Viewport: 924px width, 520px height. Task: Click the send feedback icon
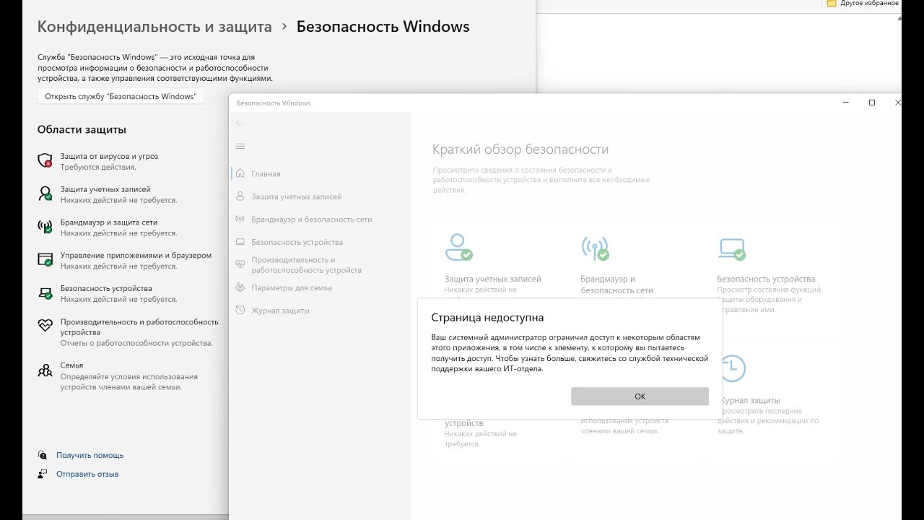[x=43, y=474]
